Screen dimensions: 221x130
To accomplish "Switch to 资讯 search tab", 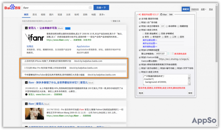I will click(35, 15).
